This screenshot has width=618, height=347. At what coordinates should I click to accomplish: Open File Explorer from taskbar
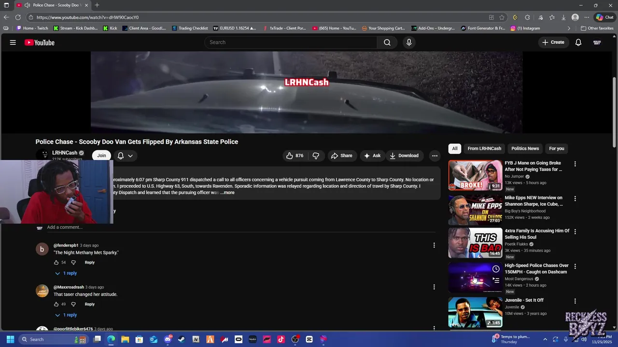point(125,339)
